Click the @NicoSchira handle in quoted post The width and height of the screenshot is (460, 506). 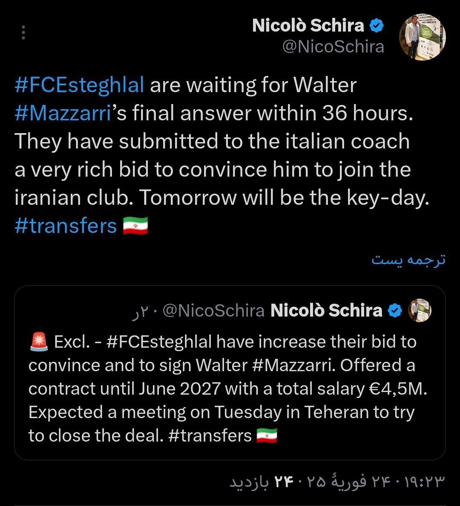[214, 311]
